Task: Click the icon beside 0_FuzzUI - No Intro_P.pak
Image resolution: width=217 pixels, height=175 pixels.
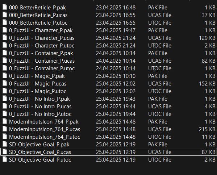Action: (x=5, y=99)
